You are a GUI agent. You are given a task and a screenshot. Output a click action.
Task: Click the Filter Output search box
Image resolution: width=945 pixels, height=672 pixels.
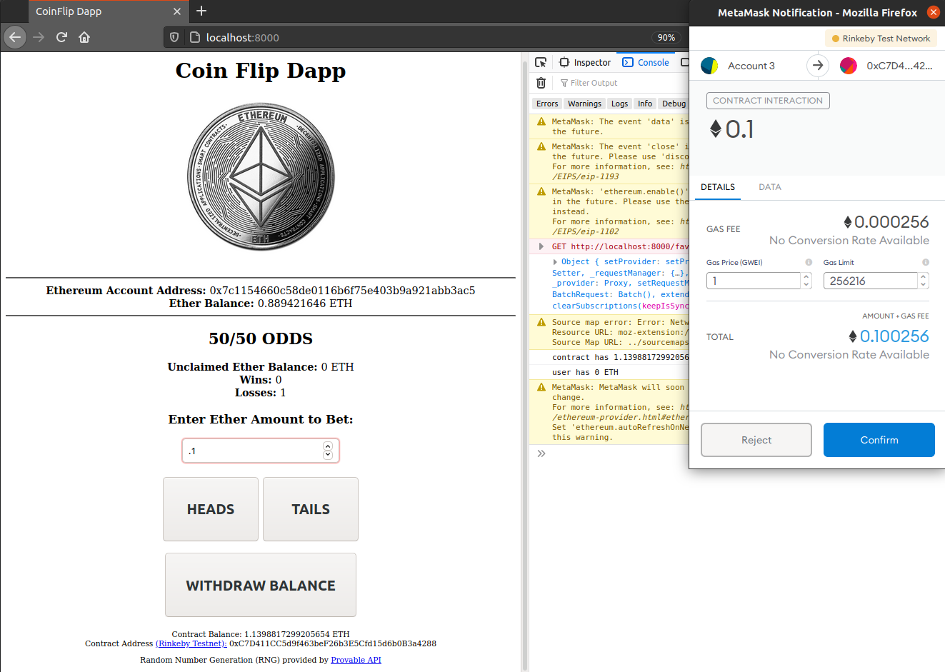pyautogui.click(x=621, y=83)
